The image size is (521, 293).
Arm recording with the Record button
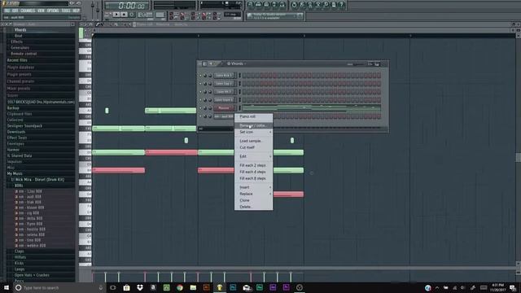[132, 15]
